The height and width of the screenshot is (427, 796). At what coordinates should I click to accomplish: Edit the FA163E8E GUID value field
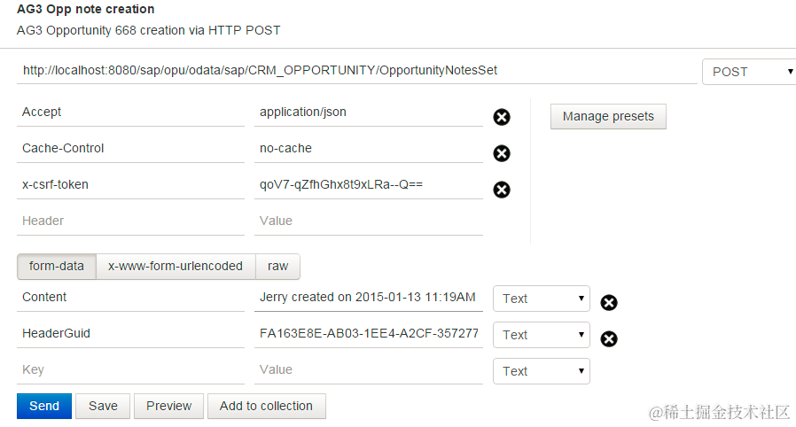tap(369, 334)
